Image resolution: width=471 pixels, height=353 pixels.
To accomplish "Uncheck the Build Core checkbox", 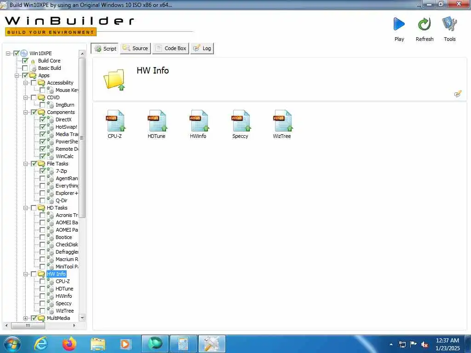I will (x=25, y=61).
